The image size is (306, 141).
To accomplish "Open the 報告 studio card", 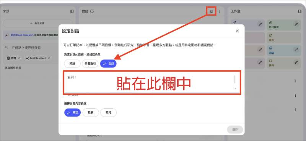I will [x=283, y=37].
